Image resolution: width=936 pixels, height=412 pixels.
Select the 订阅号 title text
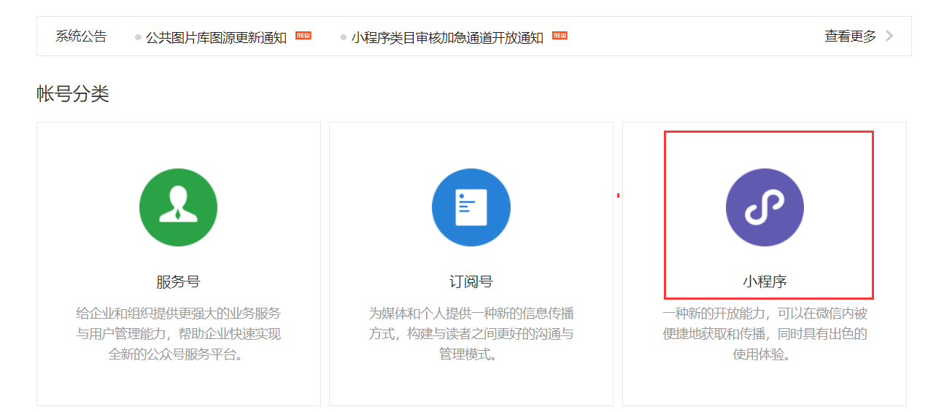471,281
